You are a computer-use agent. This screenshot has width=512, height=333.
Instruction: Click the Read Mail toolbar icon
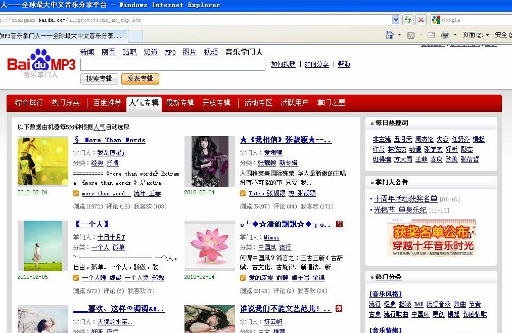point(431,34)
